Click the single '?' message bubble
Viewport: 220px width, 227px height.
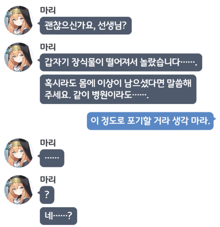(47, 195)
